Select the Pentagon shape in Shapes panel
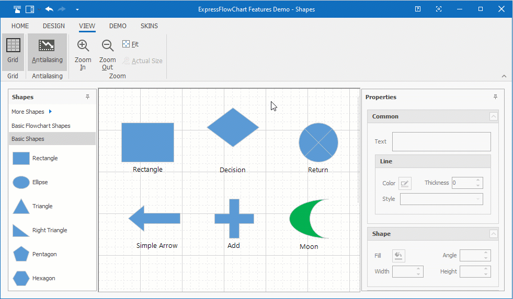Image resolution: width=513 pixels, height=299 pixels. point(21,254)
